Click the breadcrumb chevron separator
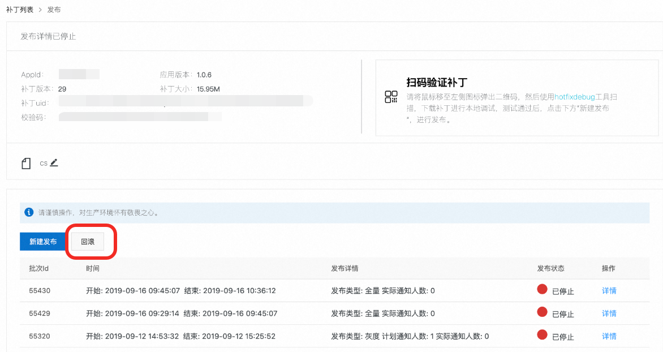The width and height of the screenshot is (663, 352). 40,10
